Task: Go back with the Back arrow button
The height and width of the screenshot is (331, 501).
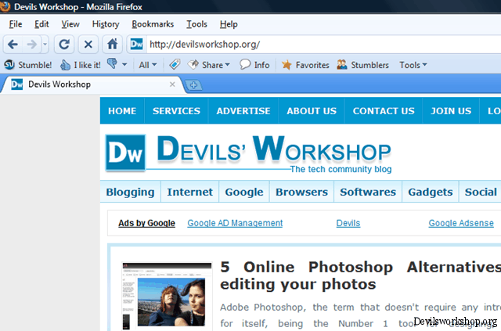Action: click(13, 44)
